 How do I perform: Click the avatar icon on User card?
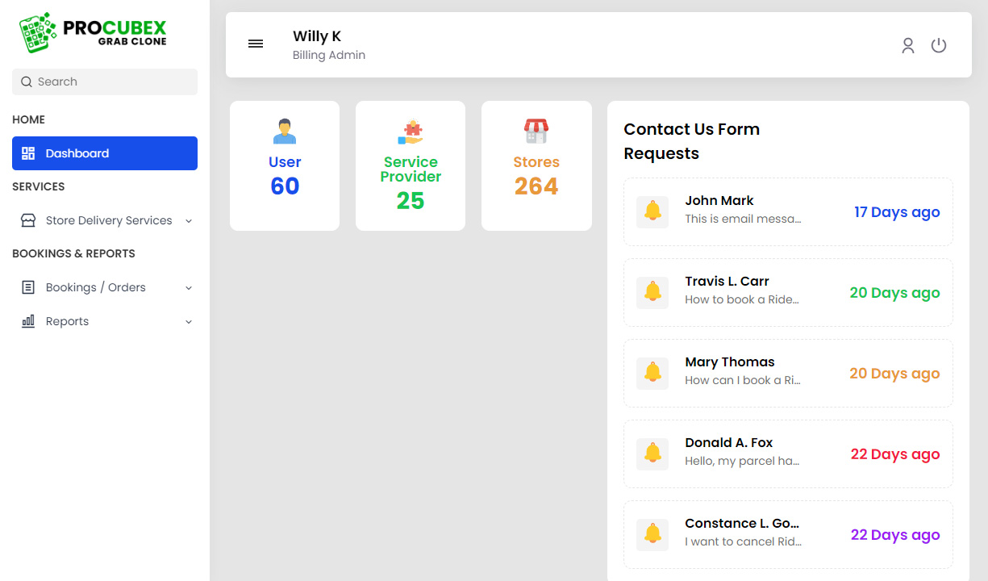pos(285,132)
